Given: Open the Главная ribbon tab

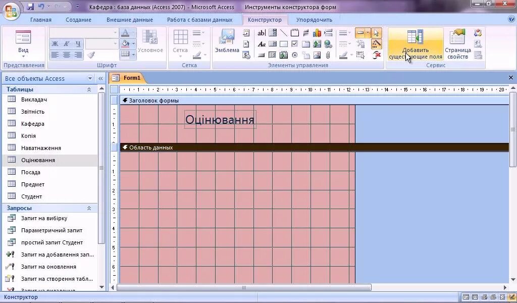Looking at the screenshot, I should click(x=41, y=20).
